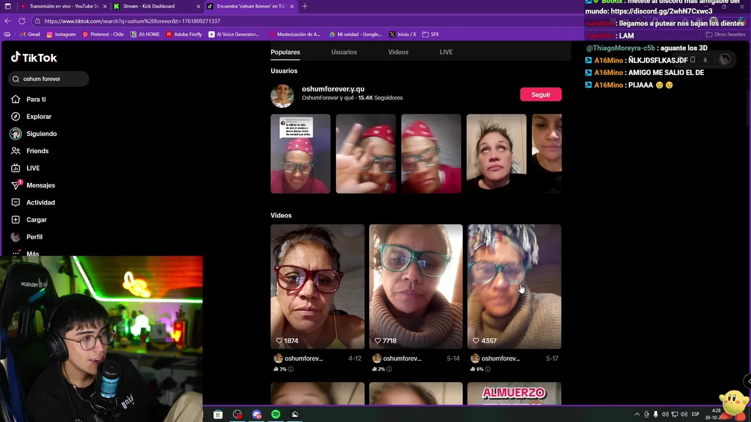751x422 pixels.
Task: Open the Mi unidad - Google bookmark
Action: pyautogui.click(x=356, y=35)
